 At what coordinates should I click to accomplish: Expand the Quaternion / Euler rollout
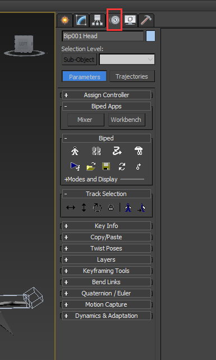(107, 293)
